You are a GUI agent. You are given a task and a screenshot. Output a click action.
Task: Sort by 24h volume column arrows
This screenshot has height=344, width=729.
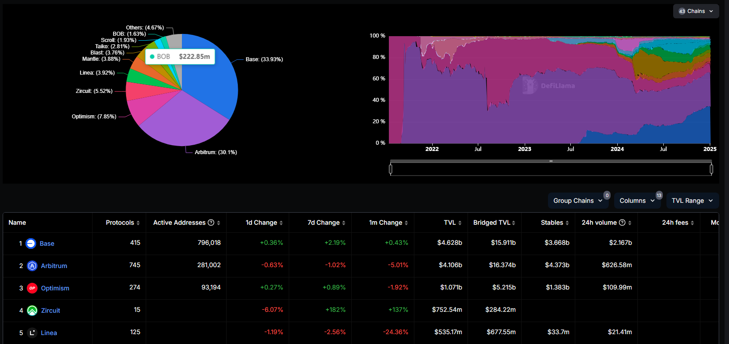[x=630, y=223]
